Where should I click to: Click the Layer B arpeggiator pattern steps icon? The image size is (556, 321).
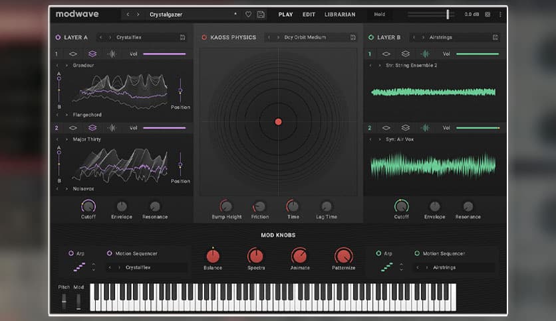(x=387, y=267)
